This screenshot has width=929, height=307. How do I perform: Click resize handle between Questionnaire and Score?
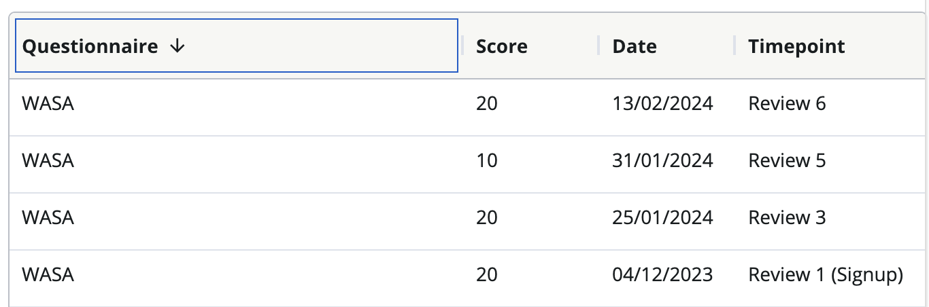462,46
